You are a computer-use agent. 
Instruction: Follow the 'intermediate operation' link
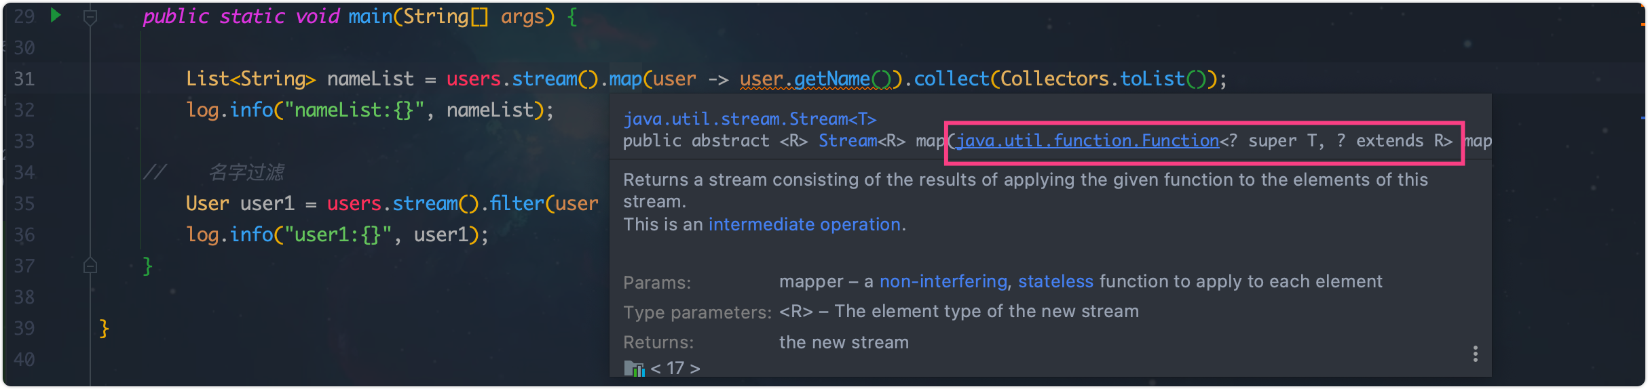click(804, 224)
